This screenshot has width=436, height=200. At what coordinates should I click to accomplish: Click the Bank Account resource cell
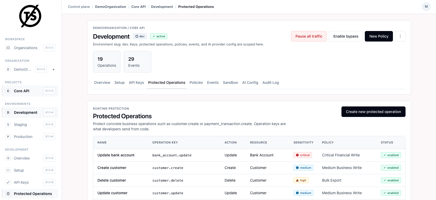262,155
